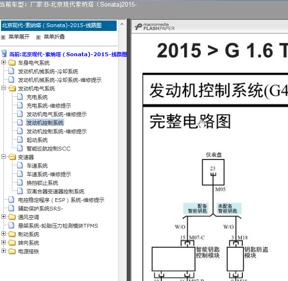288x281 pixels.
Task: Click the page icon for 发动机机械系统-冷却系统-维修提示
Action: click(x=11, y=80)
